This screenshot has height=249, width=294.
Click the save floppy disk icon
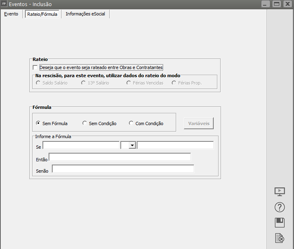click(280, 223)
